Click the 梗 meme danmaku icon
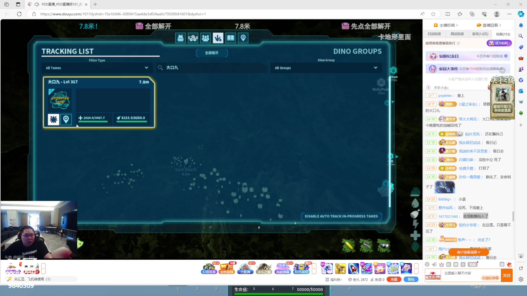This screenshot has height=296, width=527. (456, 264)
